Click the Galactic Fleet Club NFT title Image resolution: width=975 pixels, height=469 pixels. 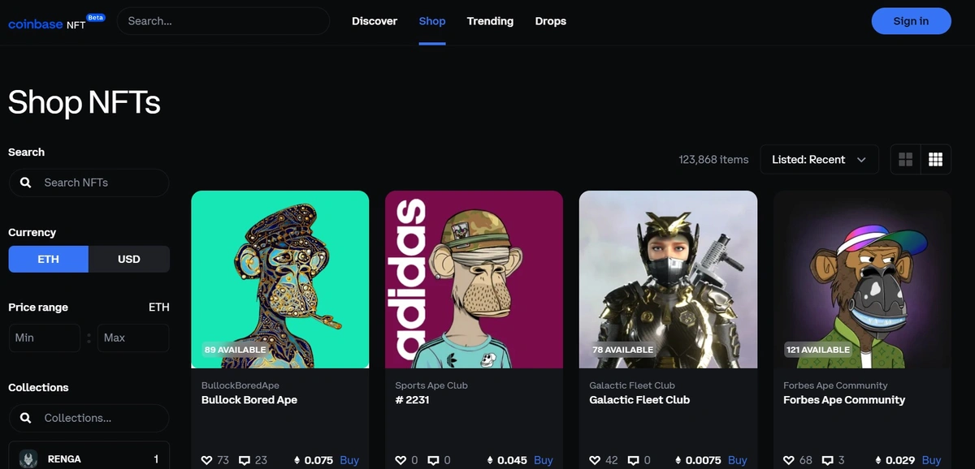click(639, 400)
